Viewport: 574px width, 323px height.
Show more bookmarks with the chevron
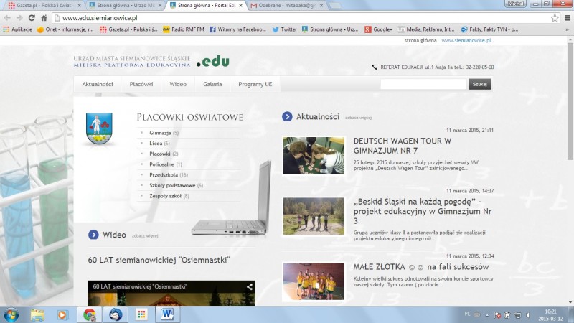[568, 29]
